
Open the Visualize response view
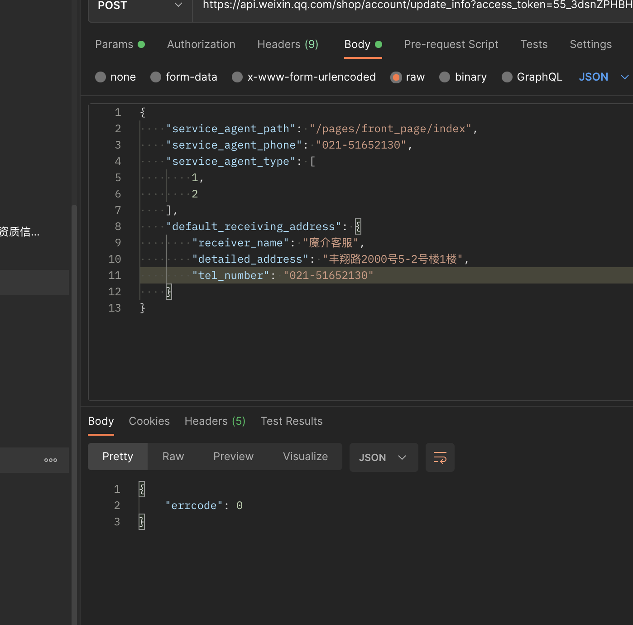click(x=306, y=457)
